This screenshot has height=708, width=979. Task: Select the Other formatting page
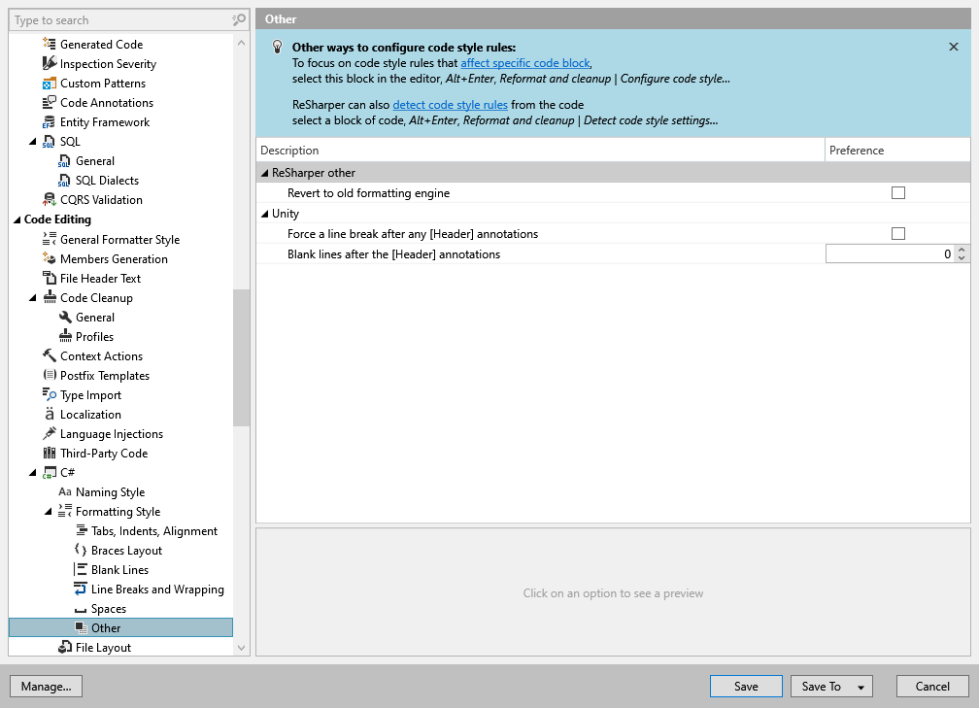[x=120, y=628]
